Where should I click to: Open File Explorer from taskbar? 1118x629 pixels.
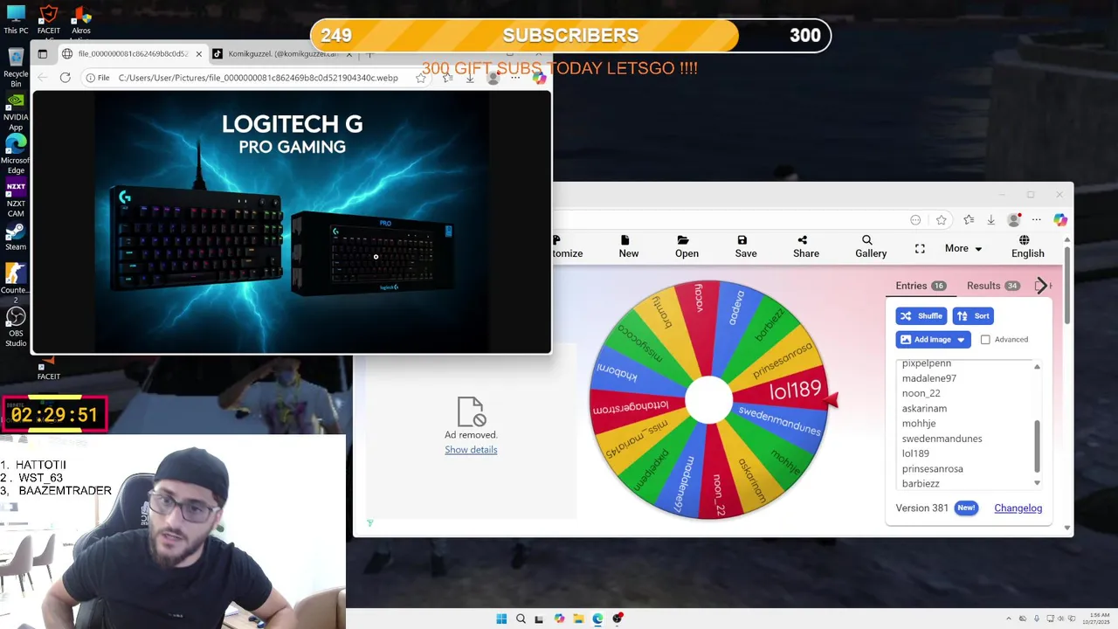(578, 619)
